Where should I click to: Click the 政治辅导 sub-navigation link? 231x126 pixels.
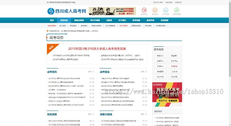148,26
